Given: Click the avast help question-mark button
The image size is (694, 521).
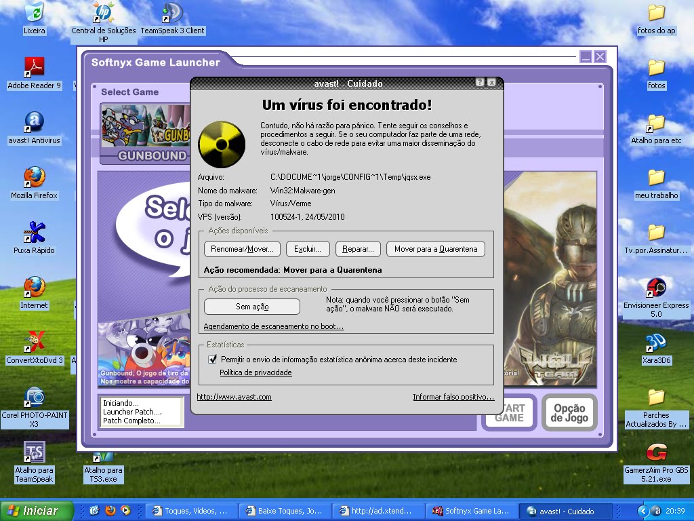Looking at the screenshot, I should click(x=480, y=82).
